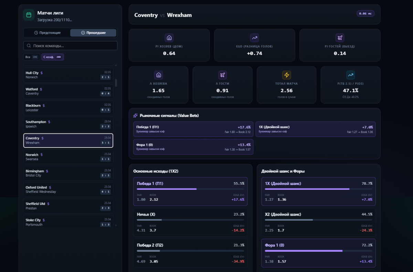Image resolution: width=413 pixels, height=272 pixels.
Task: Click the Победа 1 probability bar
Action: [x=190, y=189]
